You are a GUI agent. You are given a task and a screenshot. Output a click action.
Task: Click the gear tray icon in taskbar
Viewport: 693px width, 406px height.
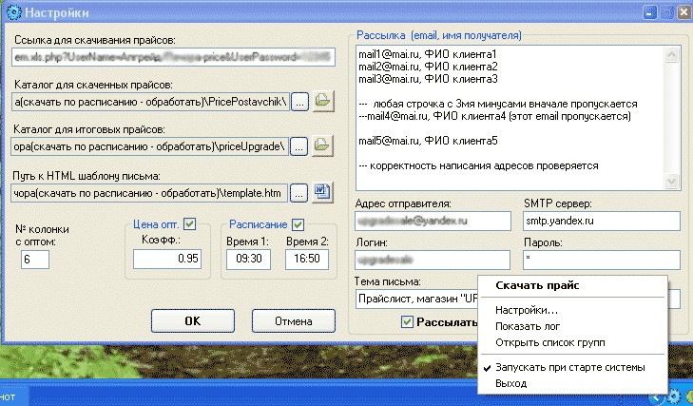(x=674, y=396)
